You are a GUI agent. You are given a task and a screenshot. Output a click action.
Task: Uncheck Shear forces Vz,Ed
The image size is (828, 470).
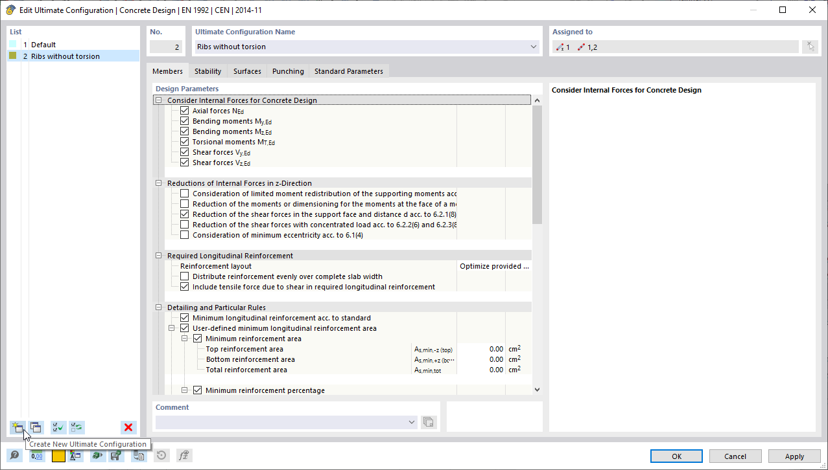(x=185, y=162)
